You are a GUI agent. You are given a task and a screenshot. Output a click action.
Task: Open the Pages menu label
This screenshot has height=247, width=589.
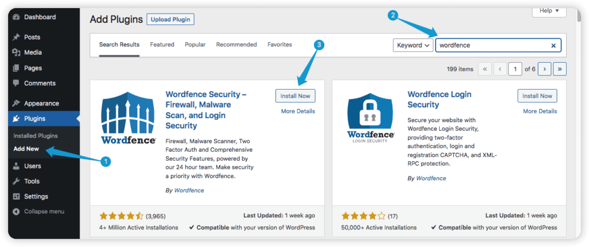coord(33,68)
